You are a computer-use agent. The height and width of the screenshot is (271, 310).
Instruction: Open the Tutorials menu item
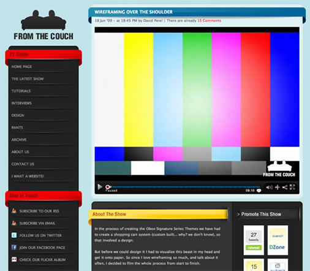pyautogui.click(x=21, y=91)
